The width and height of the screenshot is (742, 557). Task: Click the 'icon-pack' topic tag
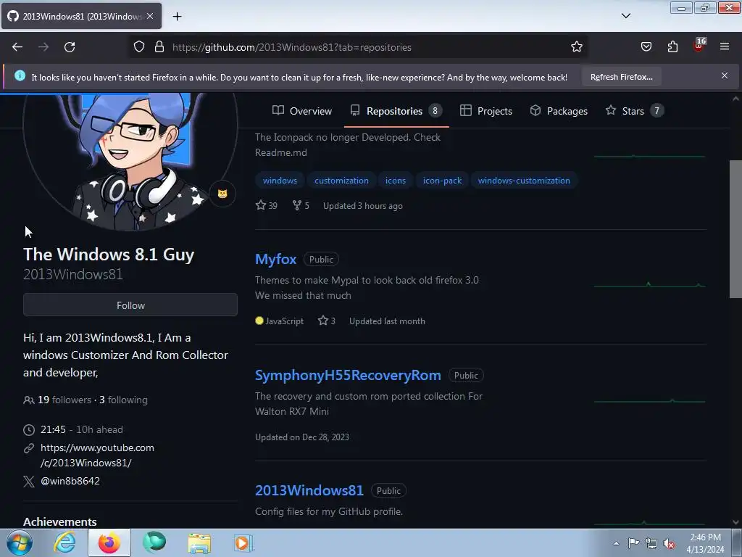[x=442, y=181]
